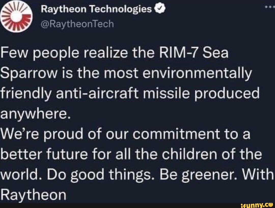
Task: Click the word "anywhere." in the tweet
Action: click(x=34, y=114)
